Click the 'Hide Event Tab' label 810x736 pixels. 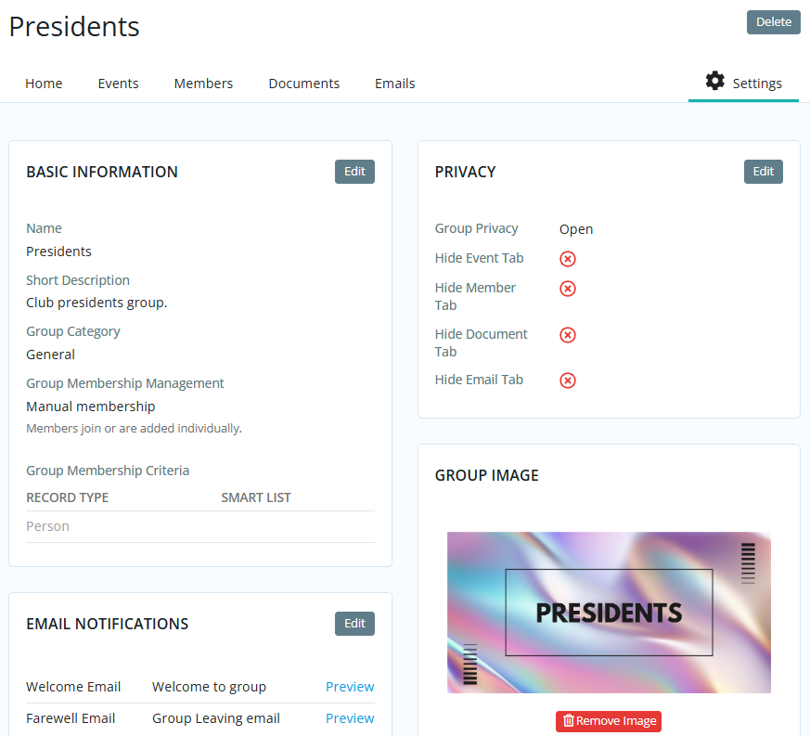point(479,258)
